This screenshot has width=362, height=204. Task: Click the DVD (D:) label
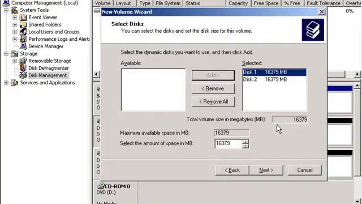click(x=106, y=193)
